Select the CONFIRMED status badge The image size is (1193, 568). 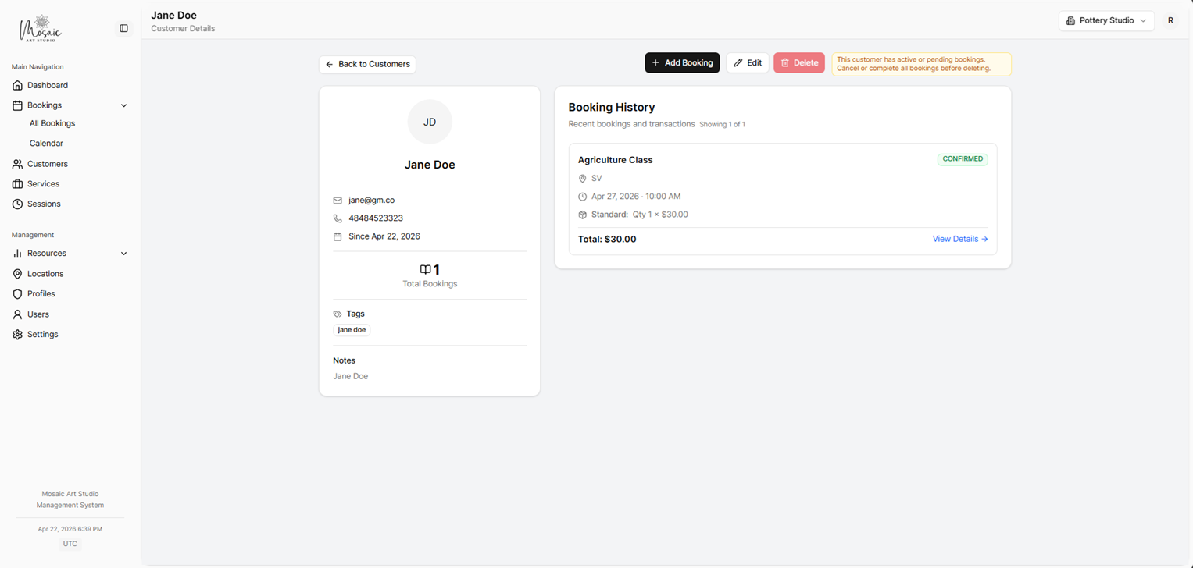[x=962, y=158]
